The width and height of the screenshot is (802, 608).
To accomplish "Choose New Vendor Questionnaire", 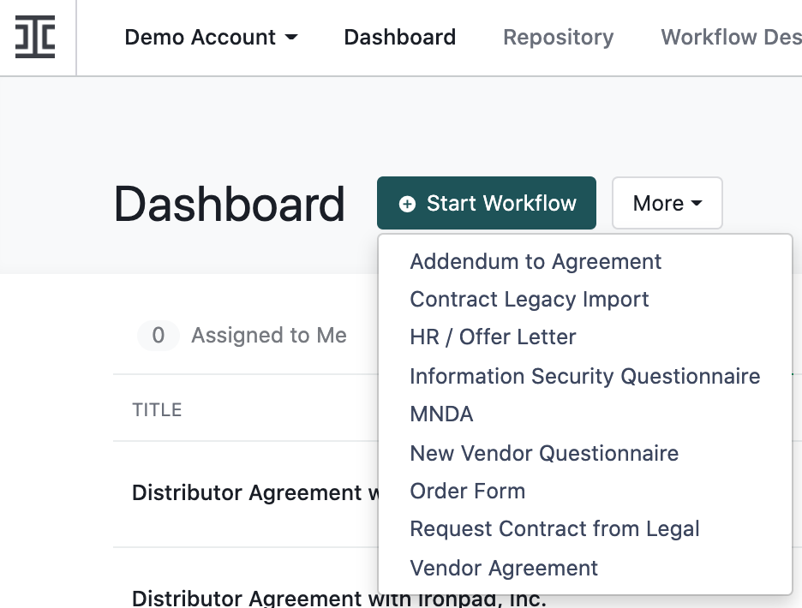I will coord(544,453).
